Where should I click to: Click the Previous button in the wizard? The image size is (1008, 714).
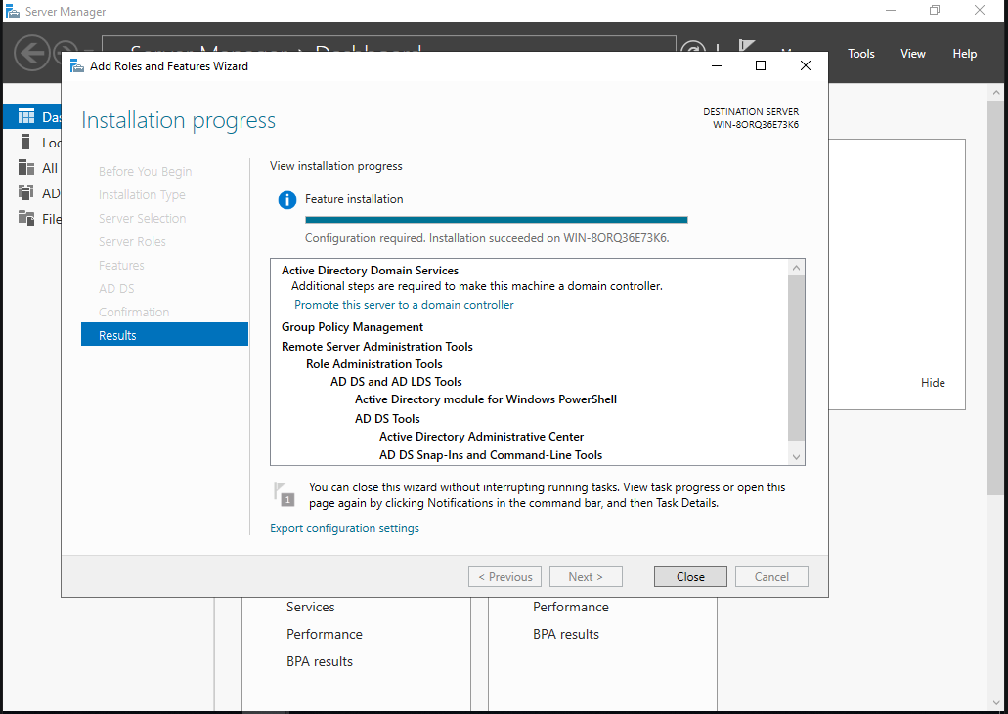[x=504, y=576]
